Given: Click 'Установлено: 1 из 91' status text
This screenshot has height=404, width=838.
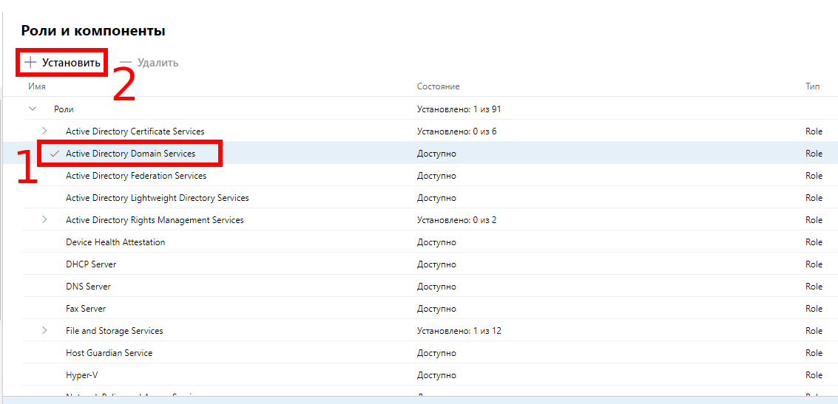Looking at the screenshot, I should tap(459, 109).
